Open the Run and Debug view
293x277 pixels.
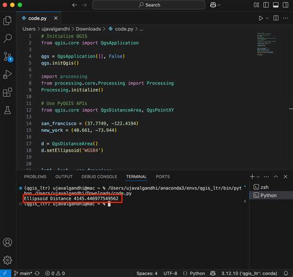coord(7,75)
